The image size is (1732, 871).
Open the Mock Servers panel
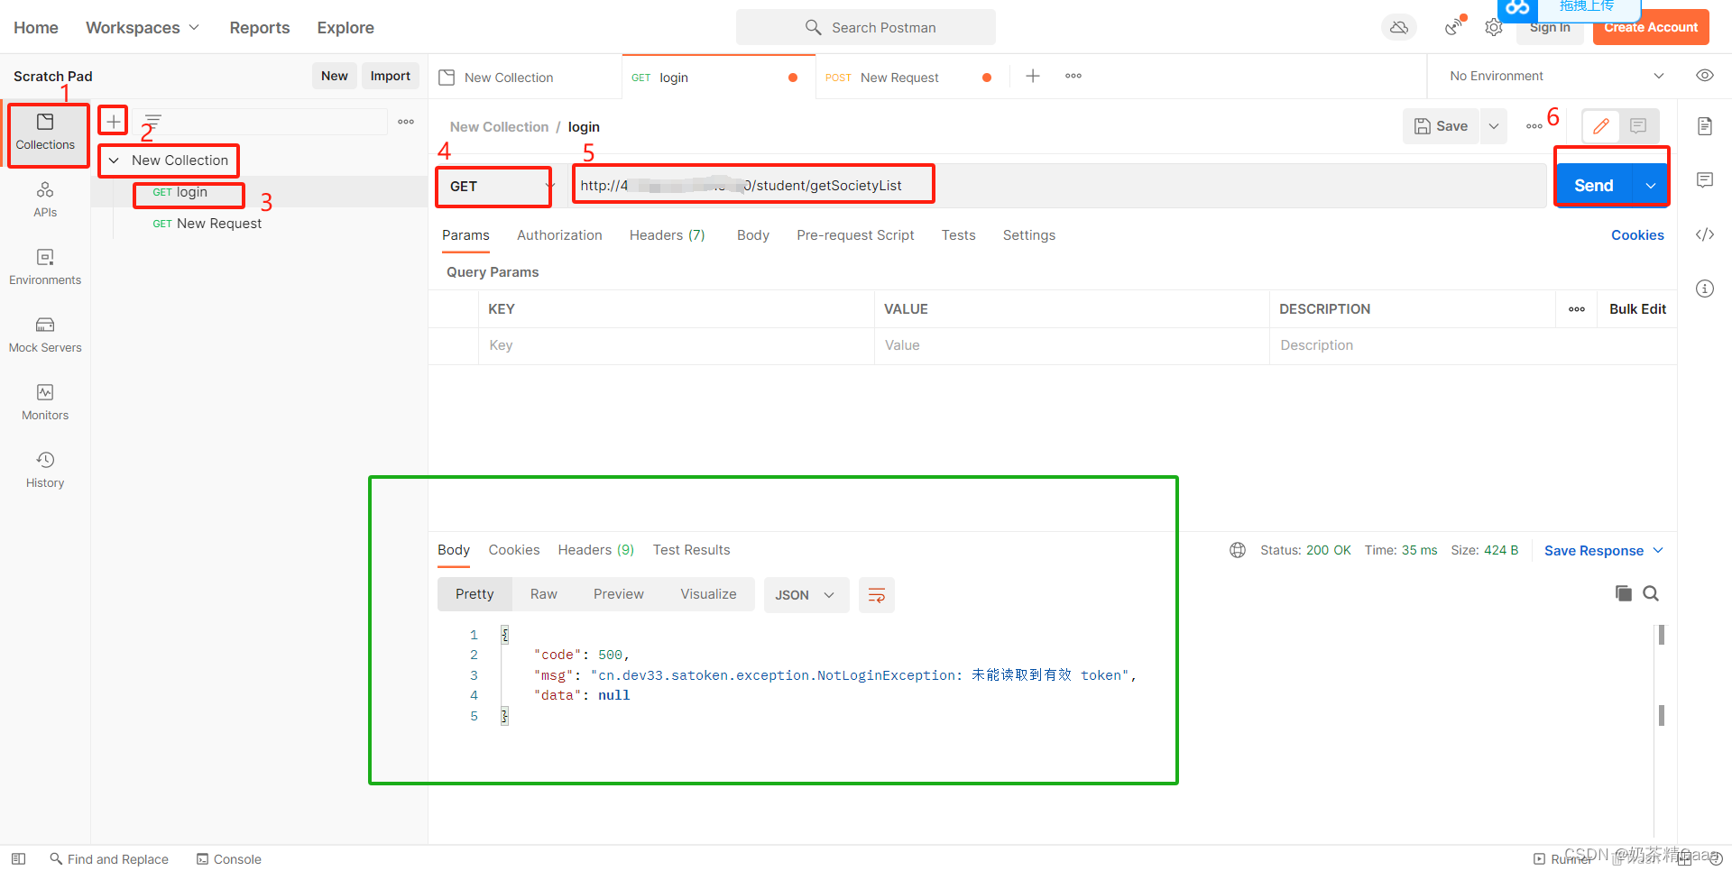45,335
